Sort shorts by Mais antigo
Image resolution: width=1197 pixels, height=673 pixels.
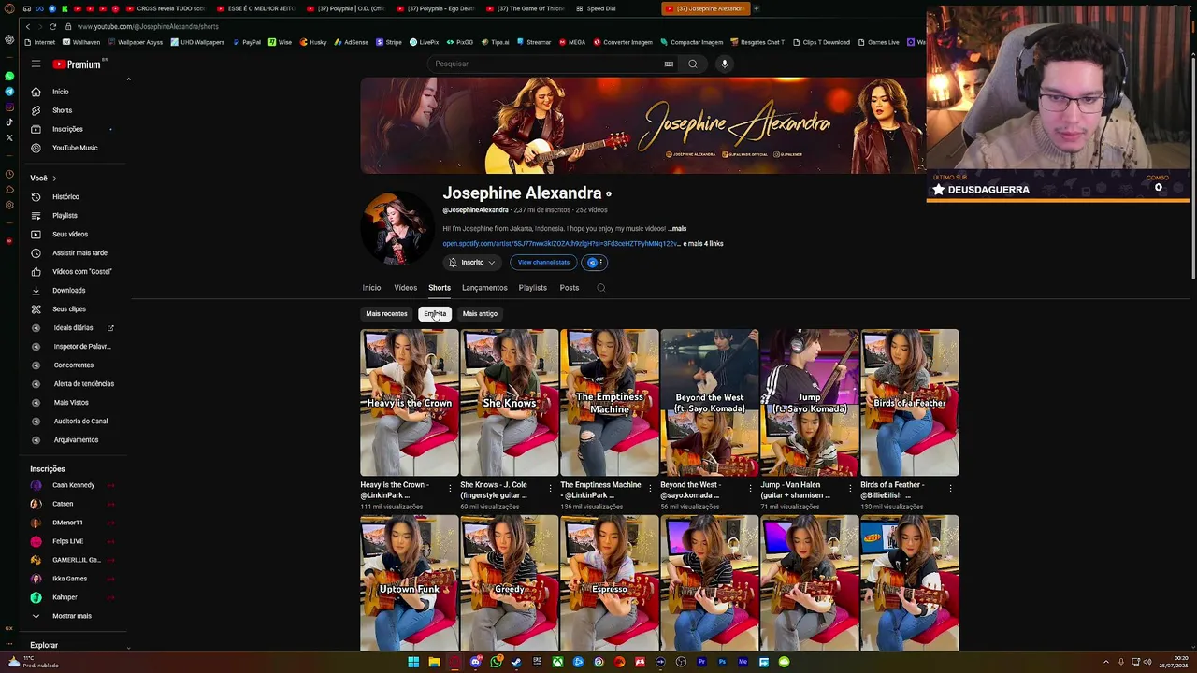[x=480, y=314]
